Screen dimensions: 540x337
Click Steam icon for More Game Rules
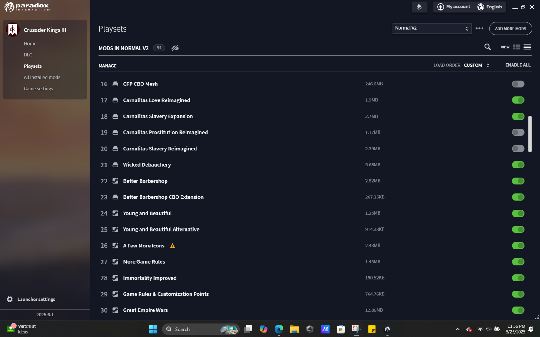(115, 262)
